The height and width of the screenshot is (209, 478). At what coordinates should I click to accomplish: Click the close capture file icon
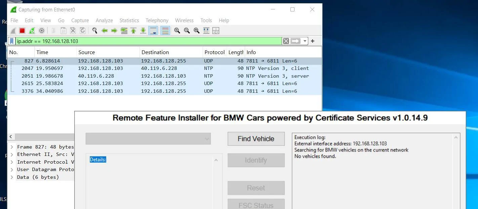click(73, 31)
